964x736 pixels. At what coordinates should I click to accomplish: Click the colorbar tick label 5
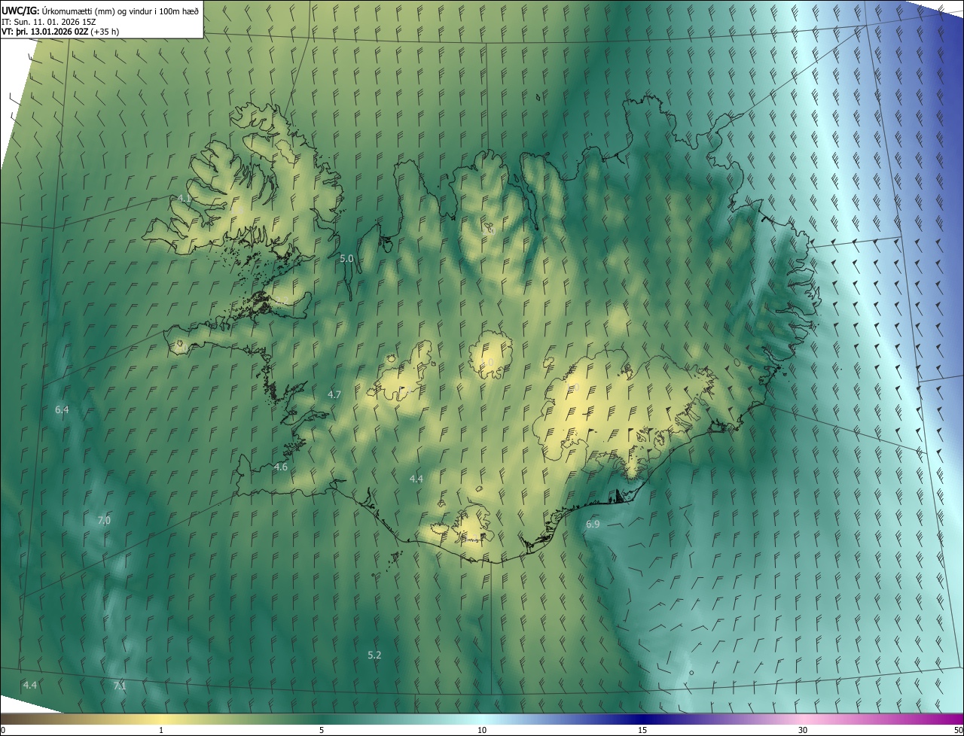coord(322,730)
